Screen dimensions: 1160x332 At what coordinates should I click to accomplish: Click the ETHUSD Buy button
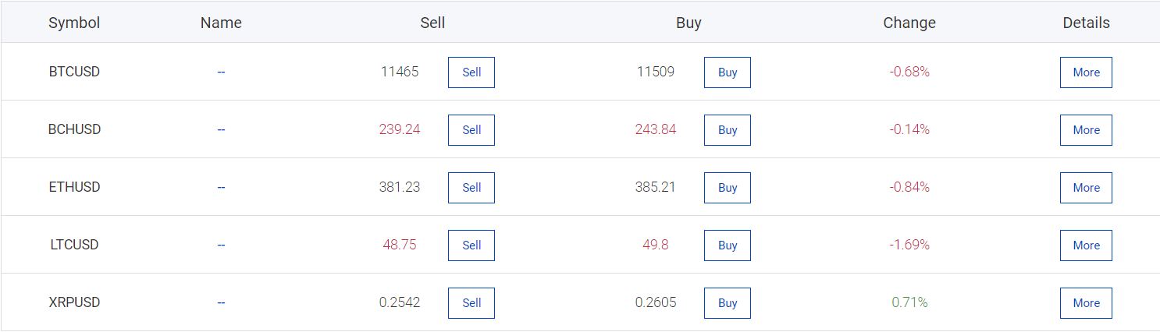(727, 188)
